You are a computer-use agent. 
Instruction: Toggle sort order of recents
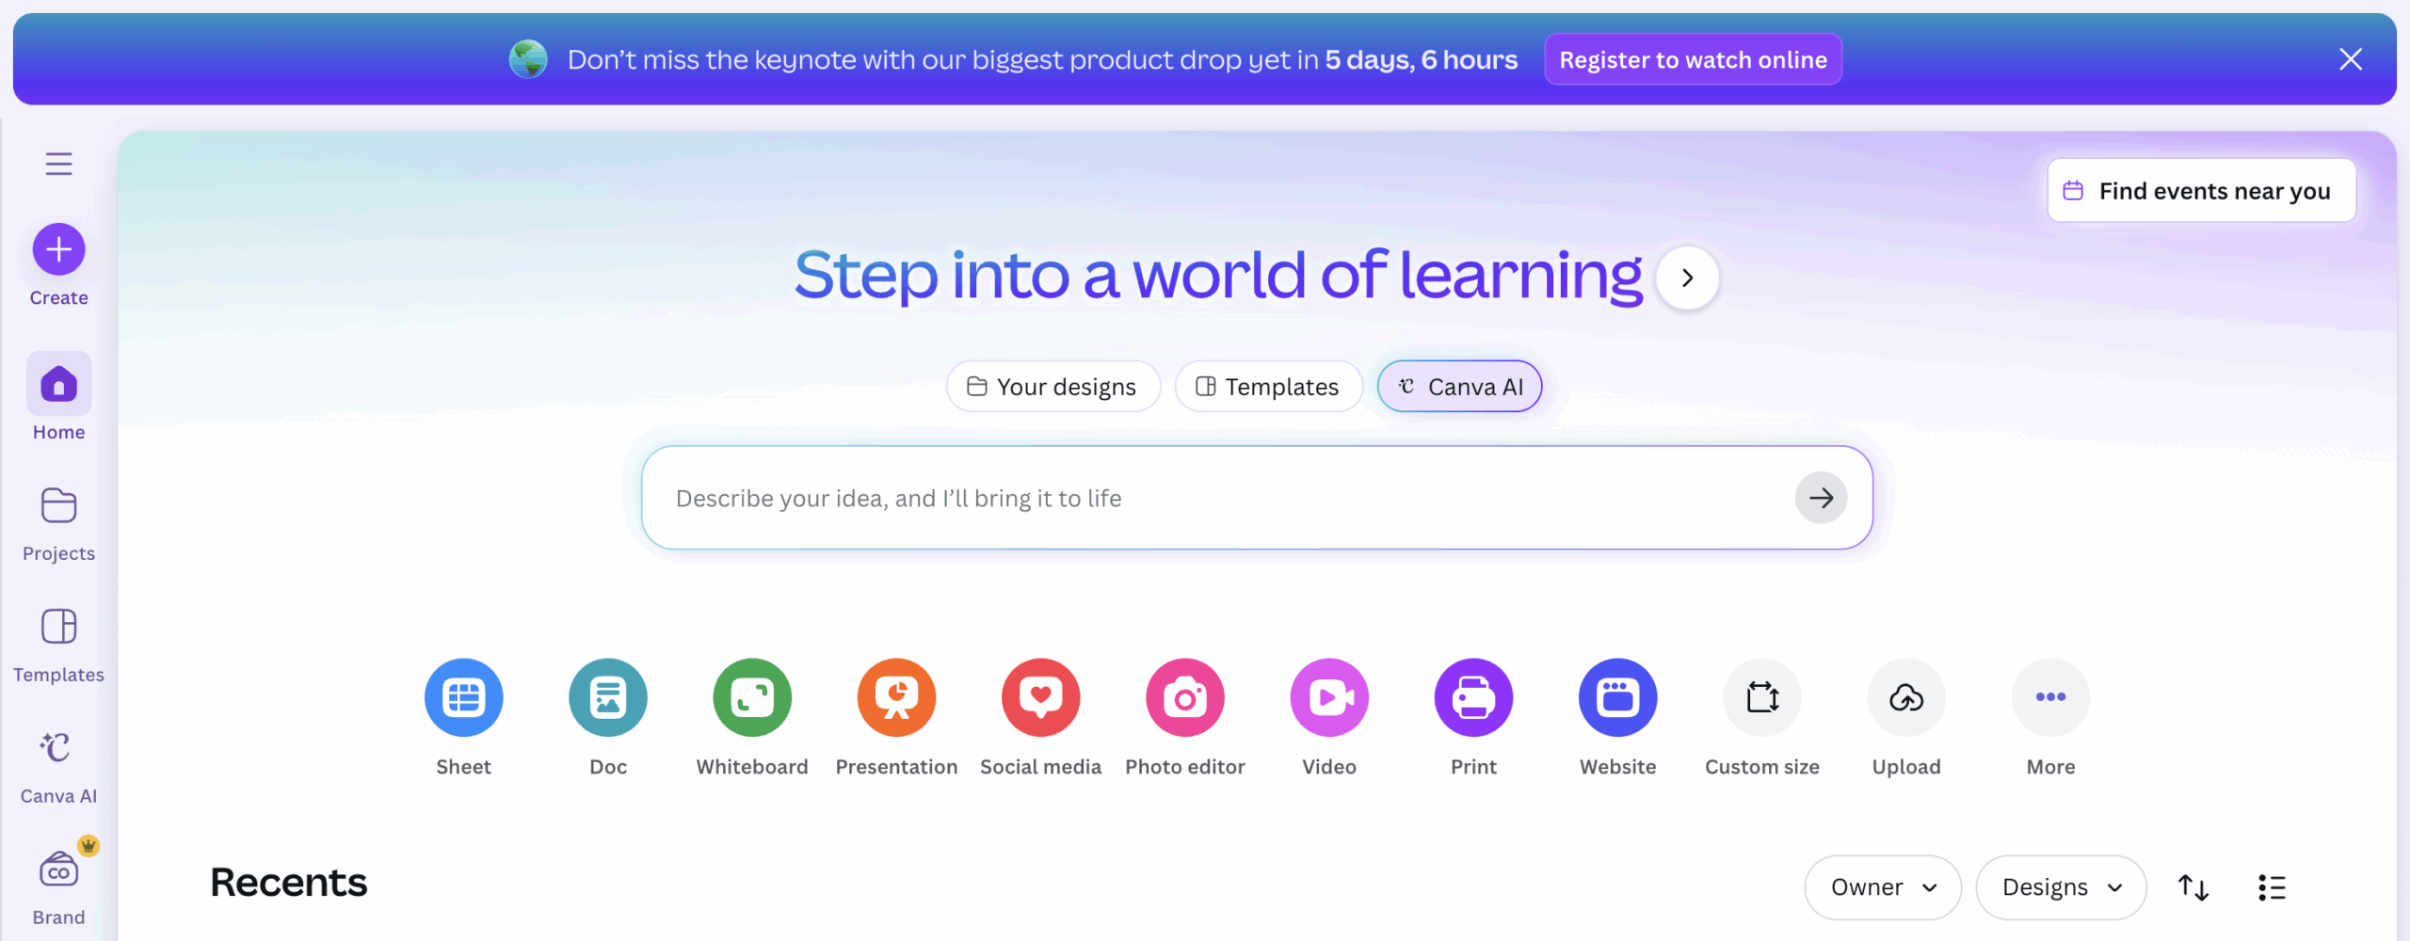coord(2193,887)
